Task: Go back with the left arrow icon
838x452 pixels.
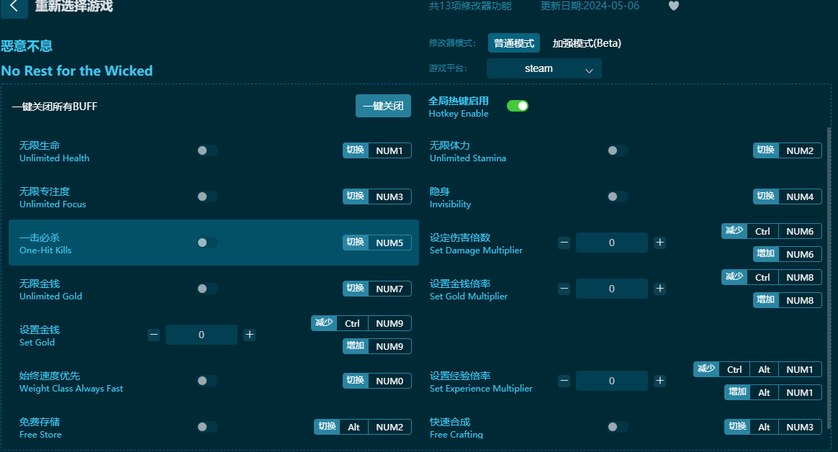Action: 14,7
